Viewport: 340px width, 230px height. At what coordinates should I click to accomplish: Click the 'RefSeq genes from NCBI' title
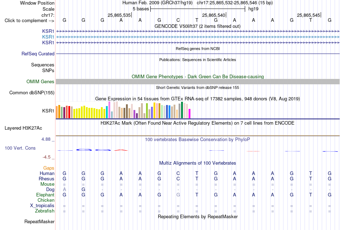[x=198, y=49]
